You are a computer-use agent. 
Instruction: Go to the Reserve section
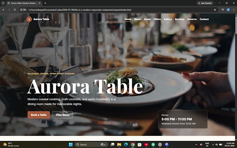pyautogui.click(x=192, y=19)
